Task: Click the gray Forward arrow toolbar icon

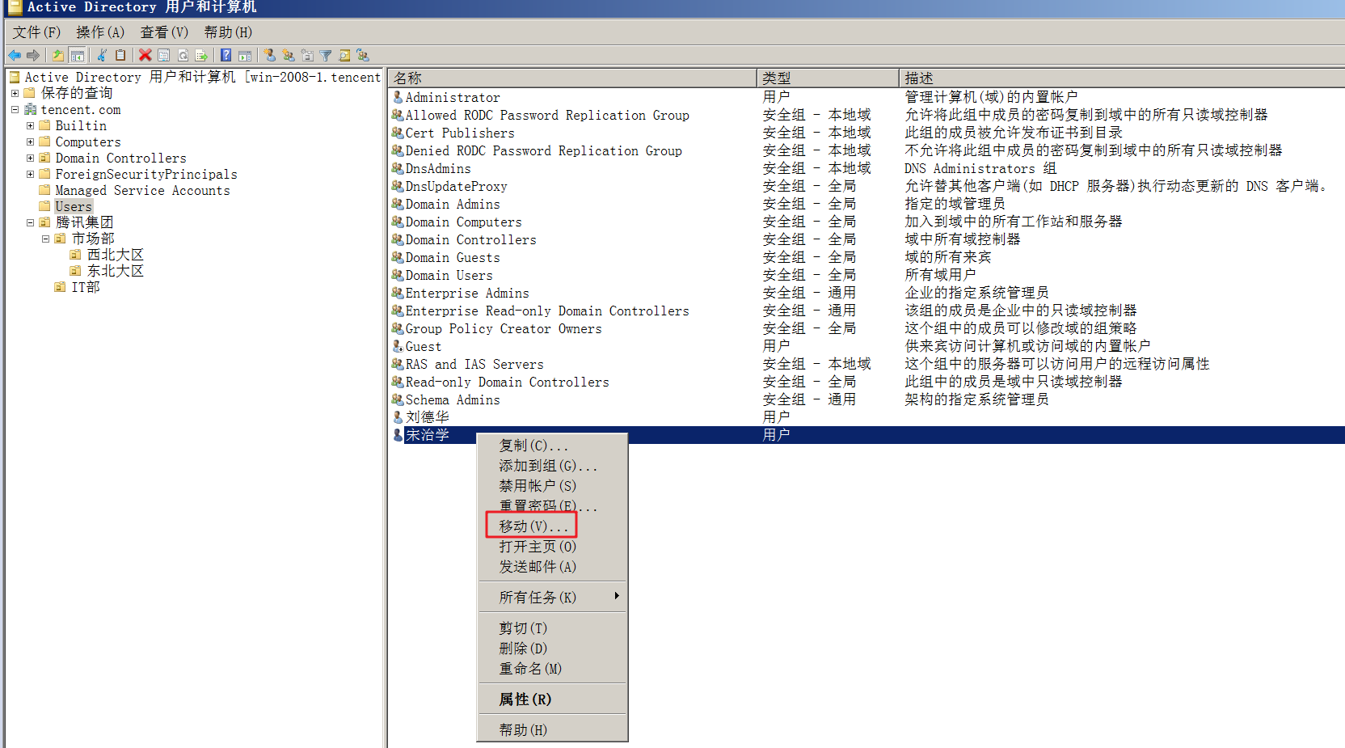Action: point(33,55)
